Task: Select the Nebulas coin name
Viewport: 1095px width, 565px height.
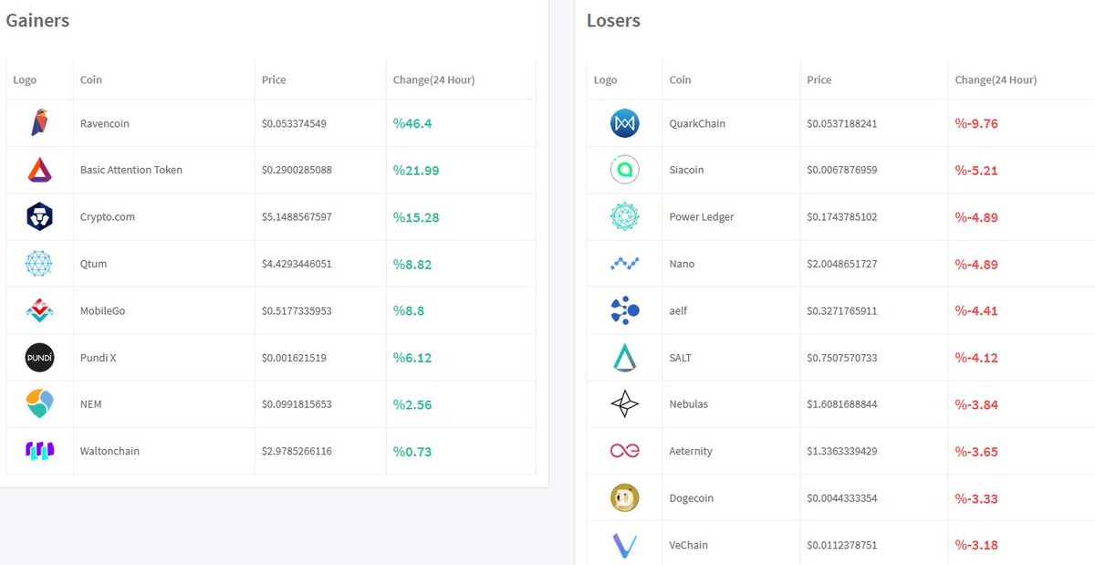Action: tap(689, 404)
